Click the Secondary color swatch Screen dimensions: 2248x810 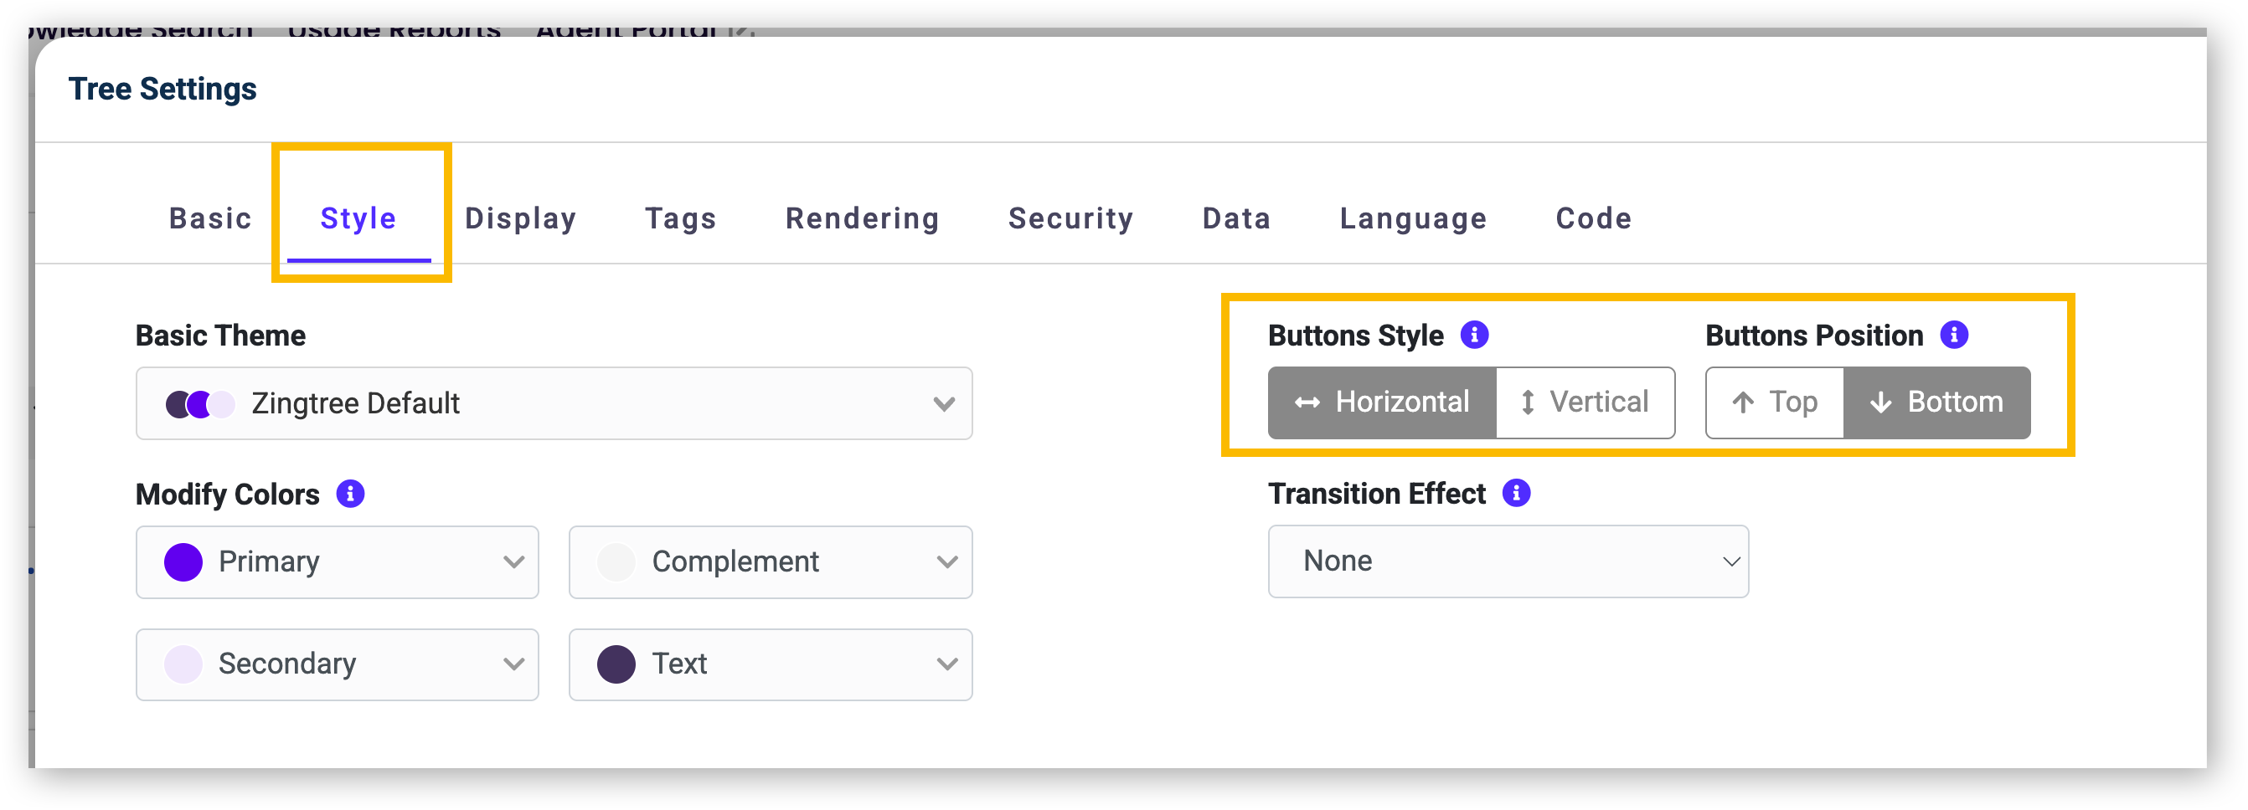point(183,664)
